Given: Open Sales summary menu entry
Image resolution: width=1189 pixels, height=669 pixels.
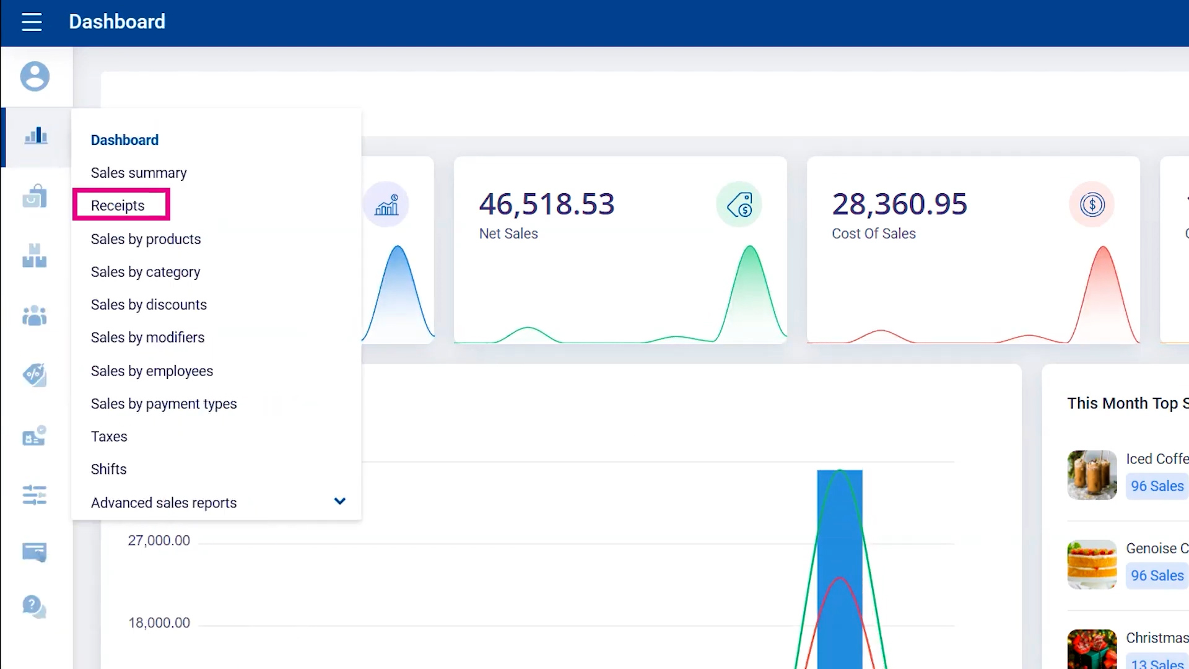Looking at the screenshot, I should pyautogui.click(x=139, y=173).
